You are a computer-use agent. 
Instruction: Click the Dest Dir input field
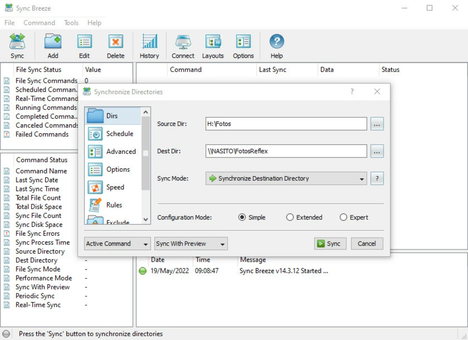click(x=286, y=151)
